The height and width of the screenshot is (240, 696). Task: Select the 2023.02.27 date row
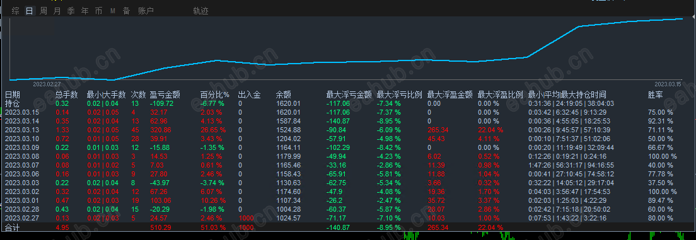click(22, 218)
